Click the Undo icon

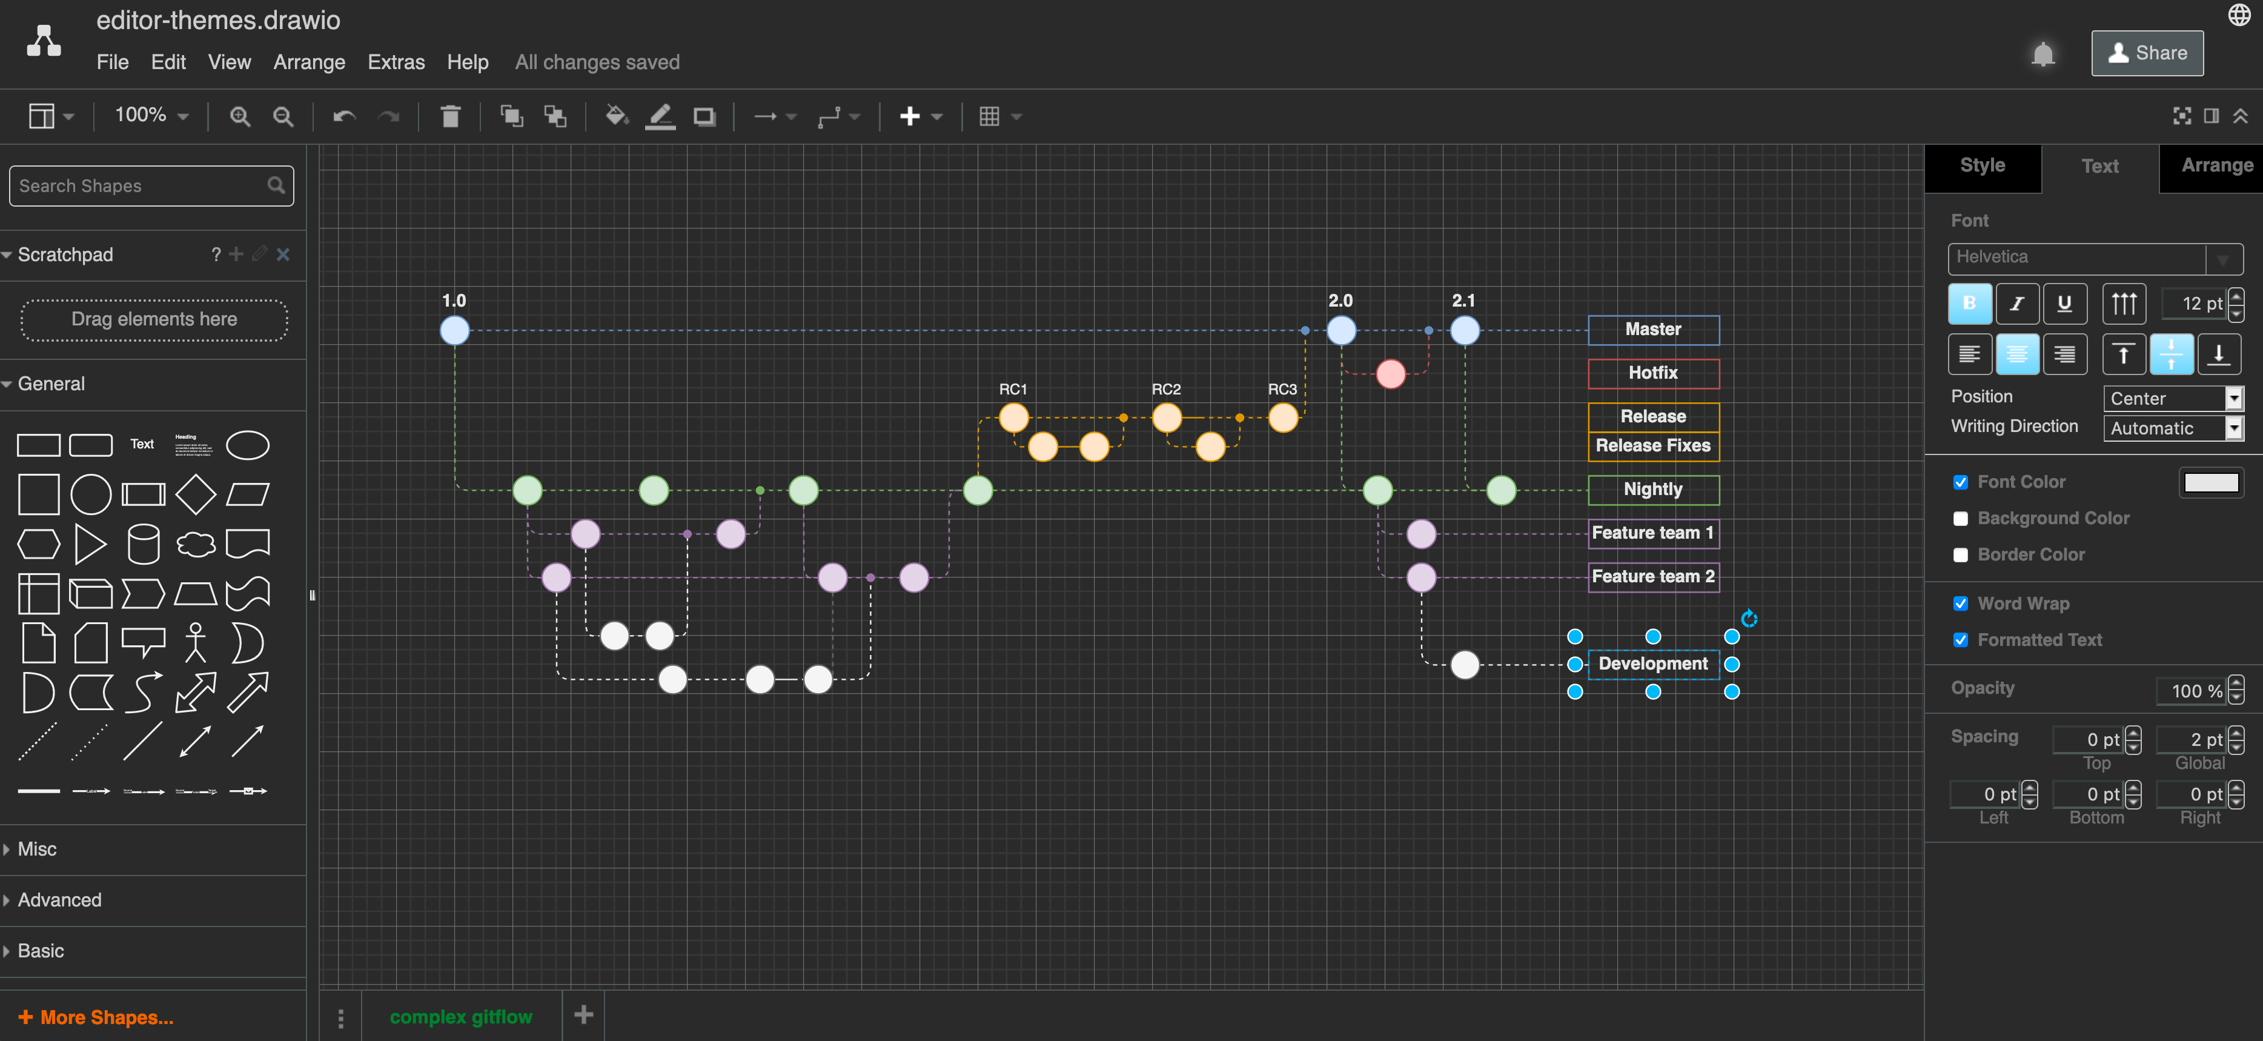coord(343,115)
